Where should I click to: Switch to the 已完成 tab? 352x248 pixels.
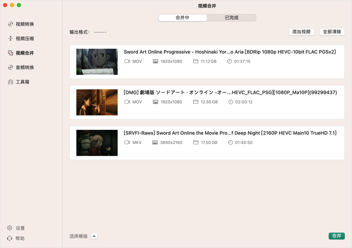tap(232, 18)
